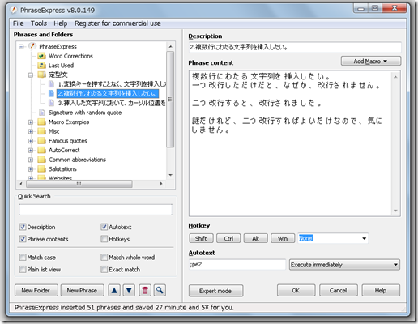This screenshot has height=324, width=418.
Task: Click the Famous quotes folder icon
Action: [x=41, y=141]
